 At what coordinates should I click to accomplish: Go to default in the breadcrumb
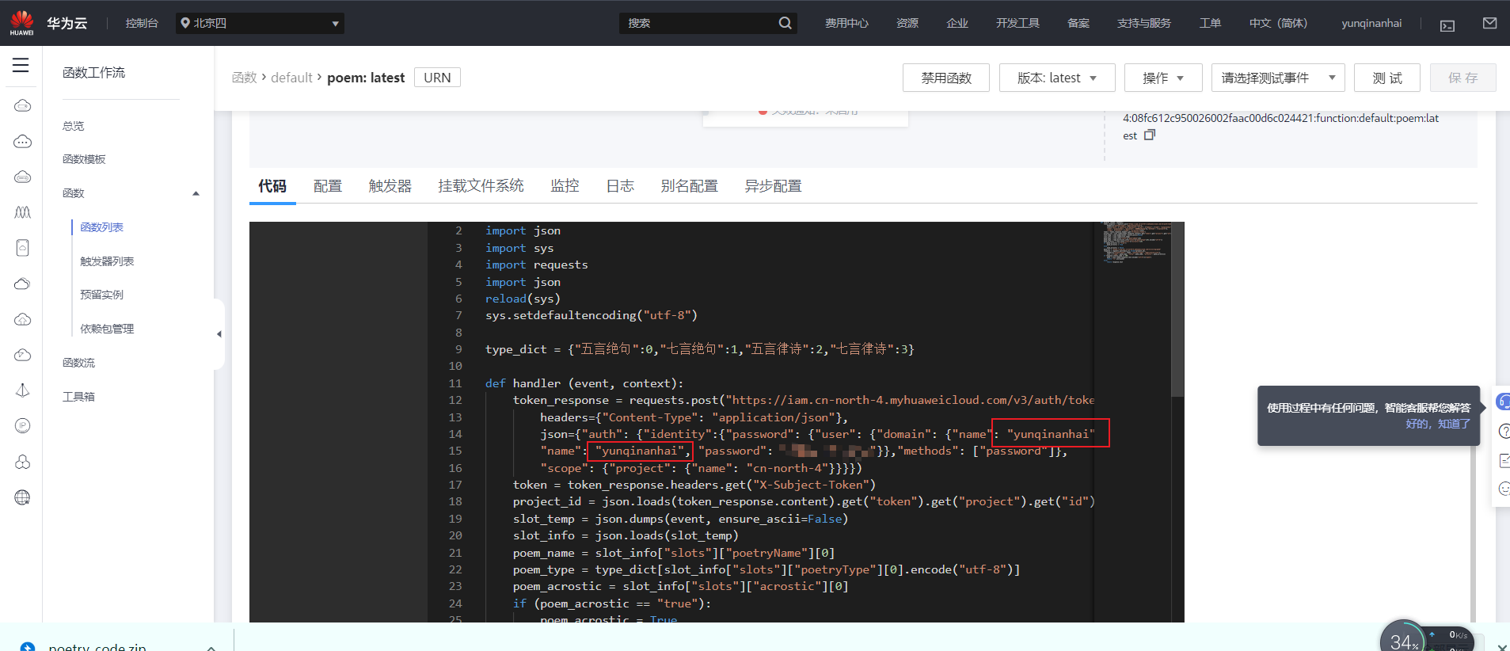(291, 78)
